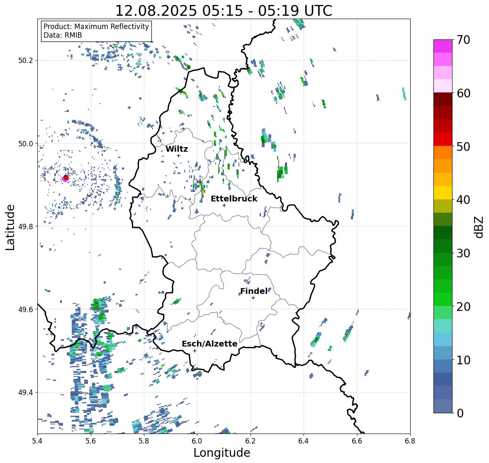Click the latitude tick label 49.6
489x463 pixels.
[26, 309]
